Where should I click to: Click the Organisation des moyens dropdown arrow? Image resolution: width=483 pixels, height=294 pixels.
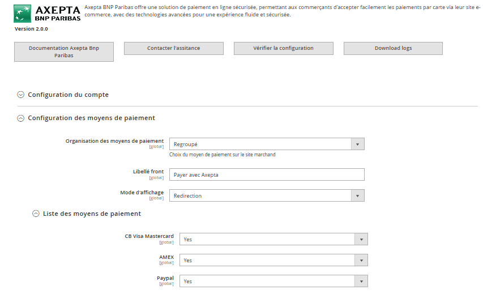click(x=357, y=144)
